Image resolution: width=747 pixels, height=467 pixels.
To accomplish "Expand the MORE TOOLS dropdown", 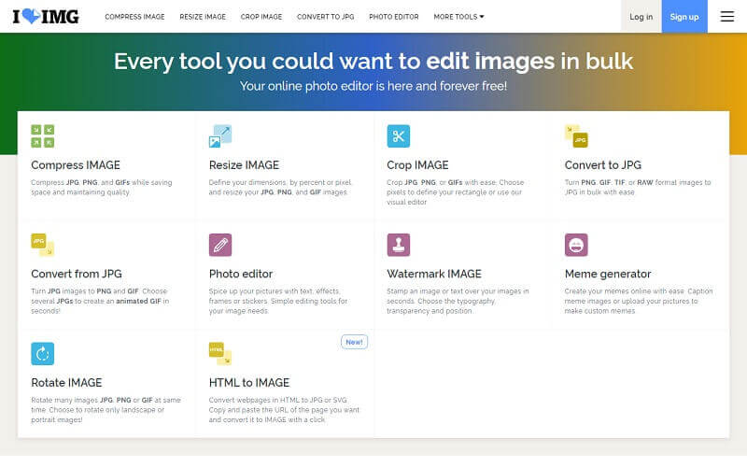I will click(x=458, y=17).
